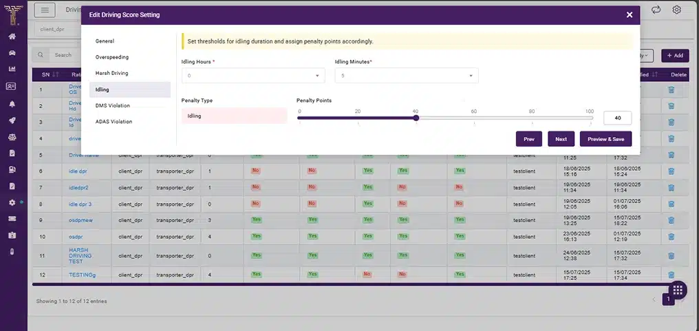
Task: Click the balance scale icon in sidebar
Action: point(12,136)
